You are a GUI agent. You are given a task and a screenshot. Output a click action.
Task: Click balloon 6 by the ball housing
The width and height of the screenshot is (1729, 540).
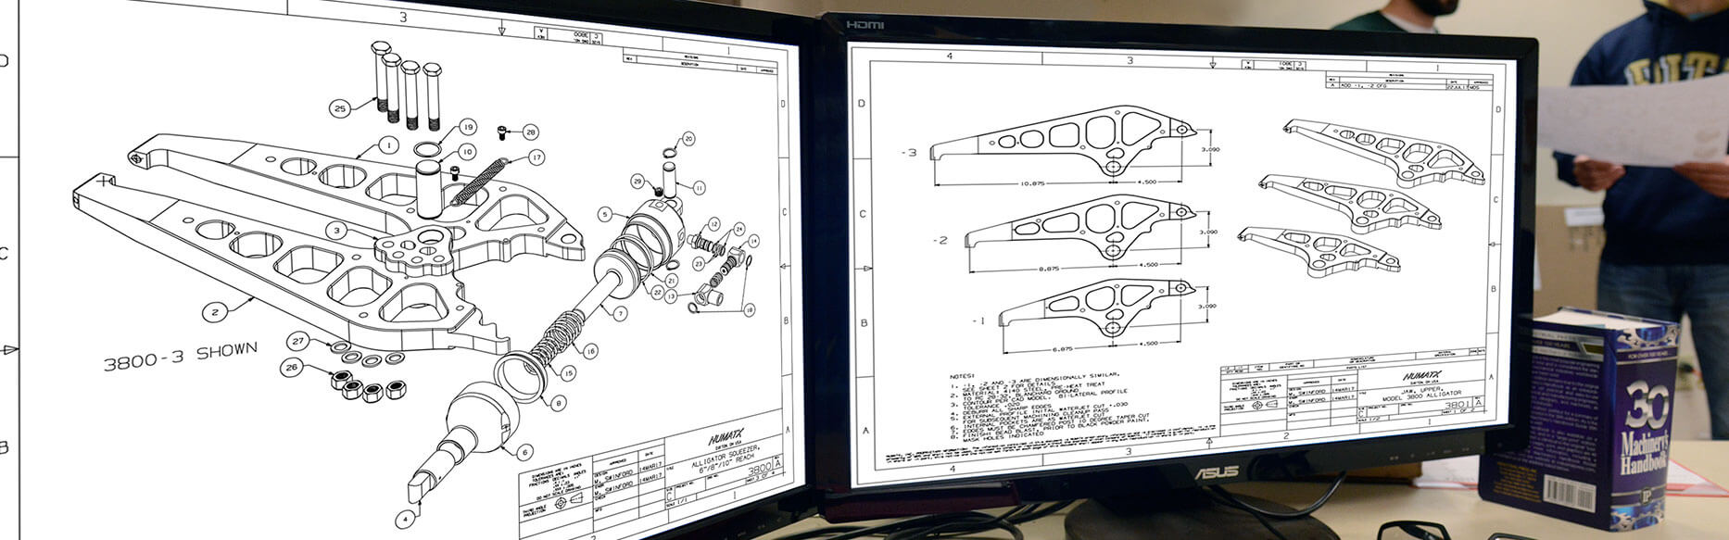524,452
